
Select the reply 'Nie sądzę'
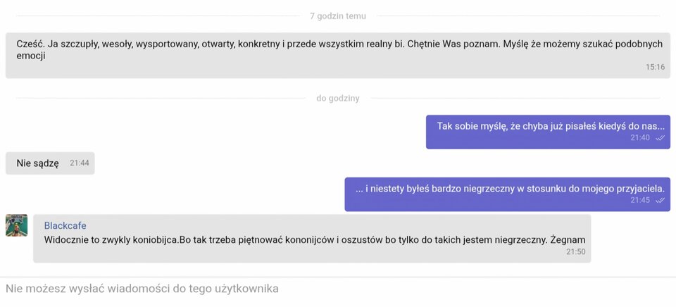coord(38,163)
